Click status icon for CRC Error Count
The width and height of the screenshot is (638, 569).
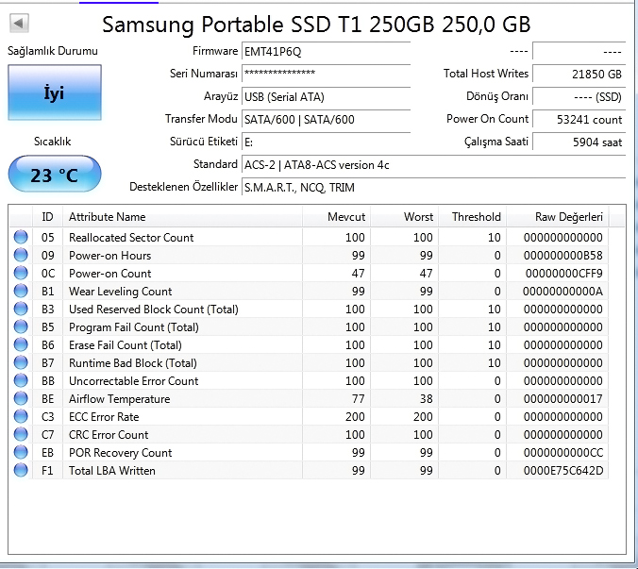(x=21, y=434)
